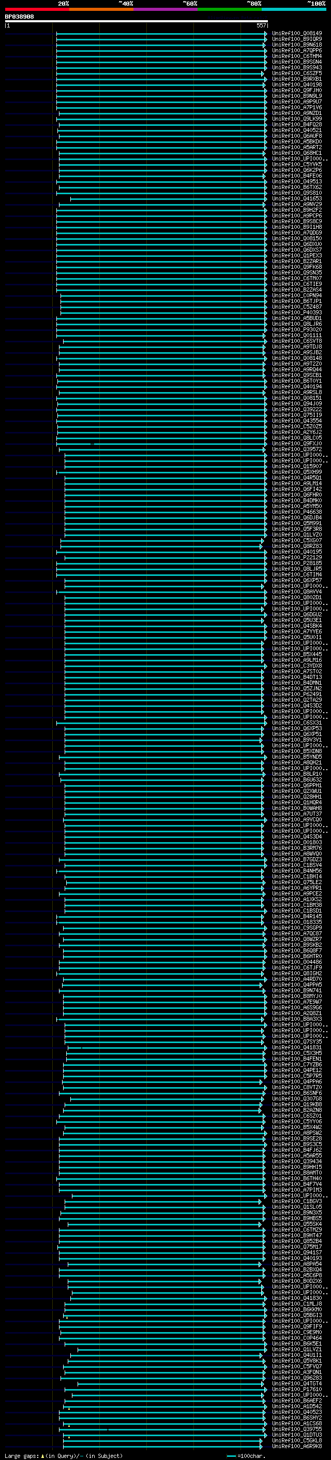Image resolution: width=331 pixels, height=1460 pixels.
Task: Select the UniRef100_A9P9U7 label
Action: pyautogui.click(x=296, y=102)
